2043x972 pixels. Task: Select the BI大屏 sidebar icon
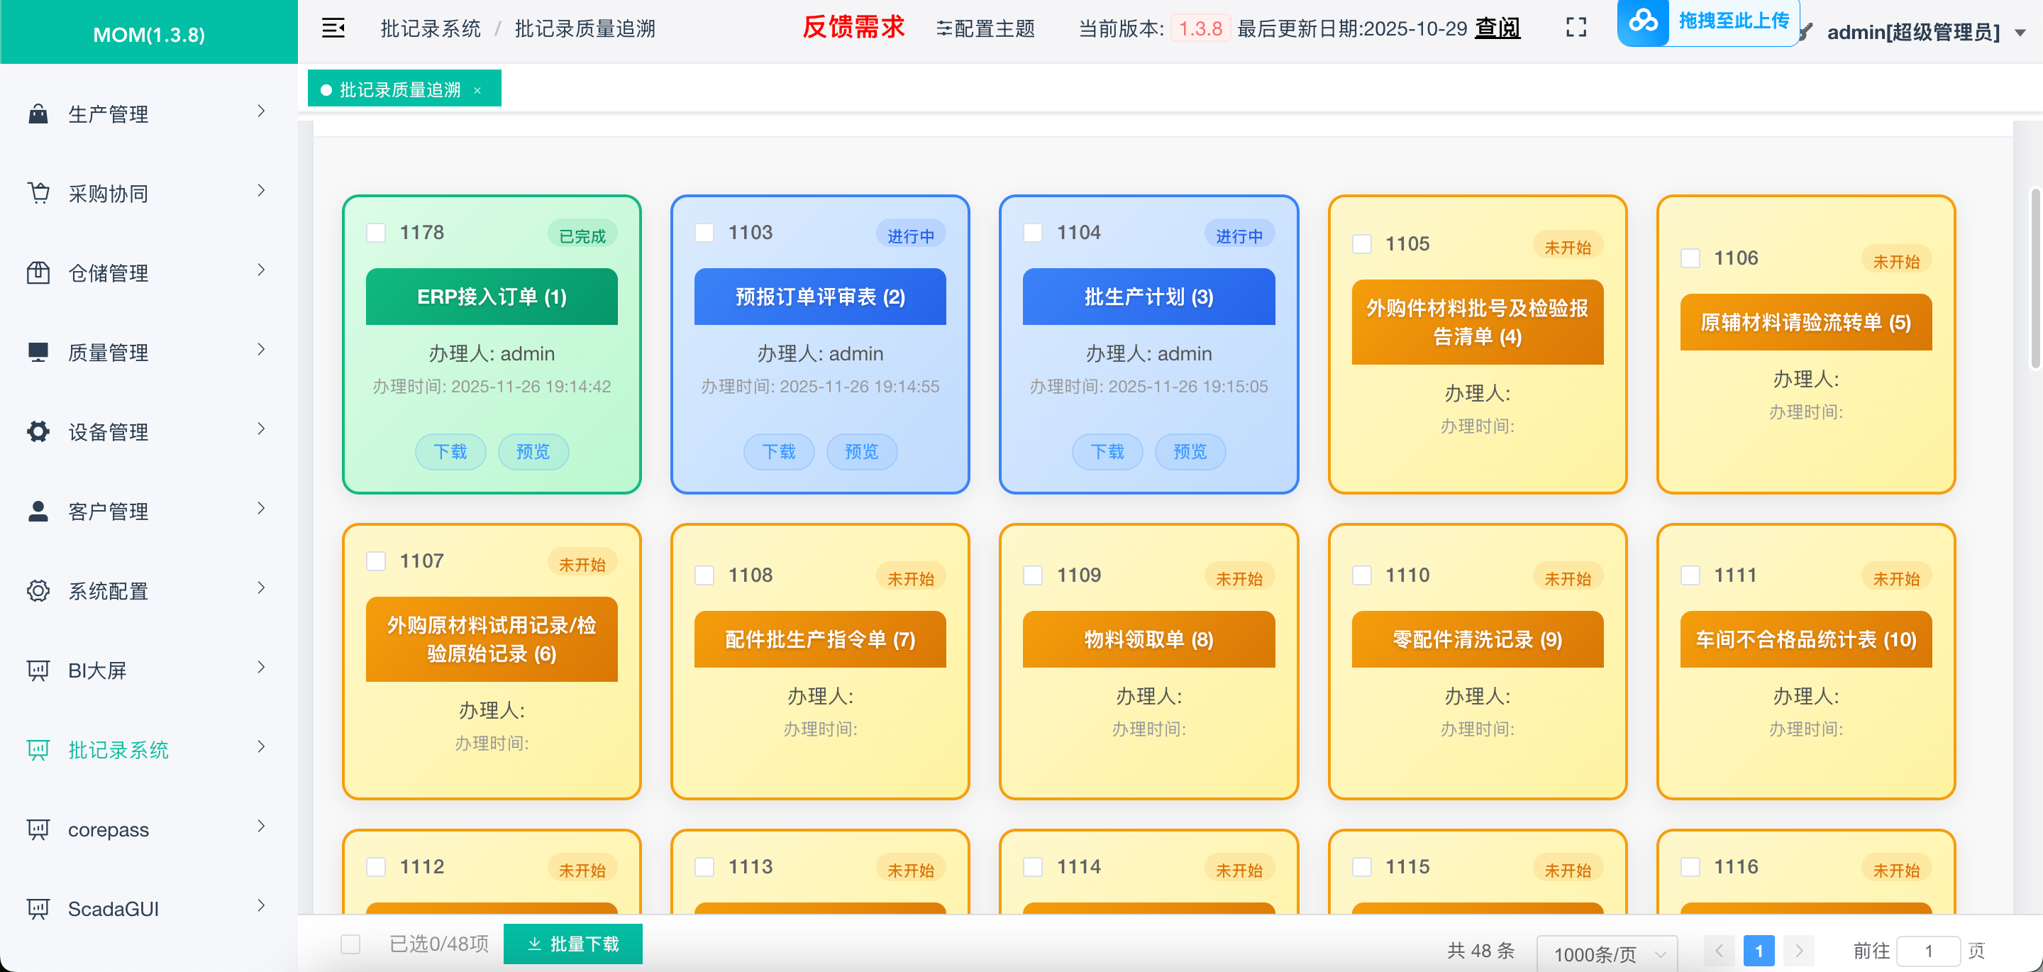point(38,669)
